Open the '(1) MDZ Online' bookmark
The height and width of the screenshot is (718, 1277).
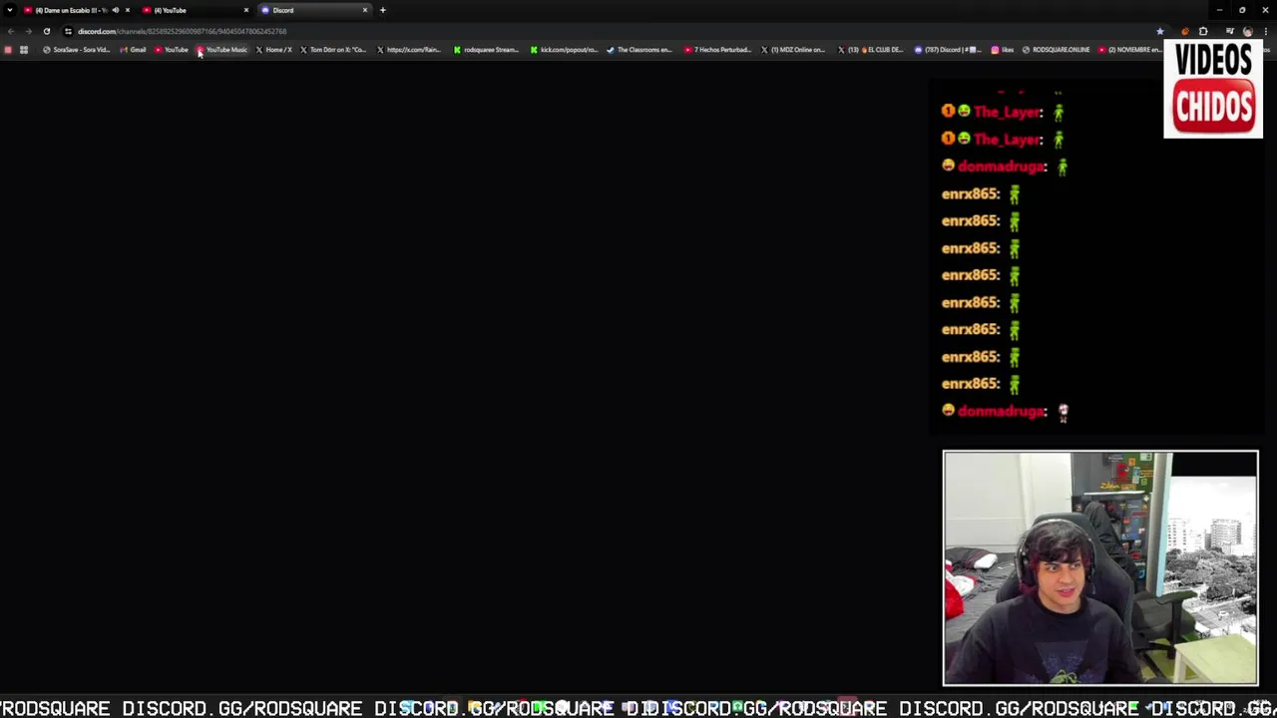click(x=793, y=50)
